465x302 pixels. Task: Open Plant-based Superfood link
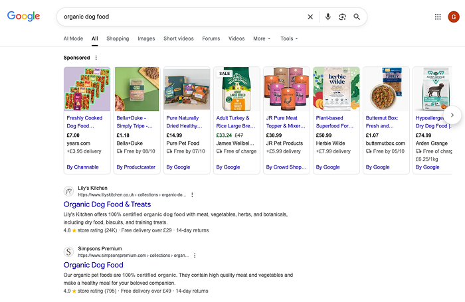(x=335, y=122)
